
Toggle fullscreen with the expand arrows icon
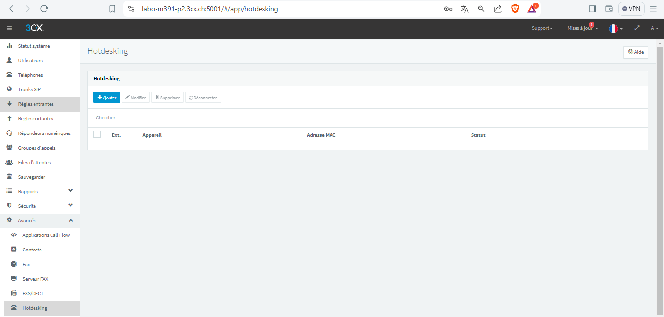[x=637, y=28]
